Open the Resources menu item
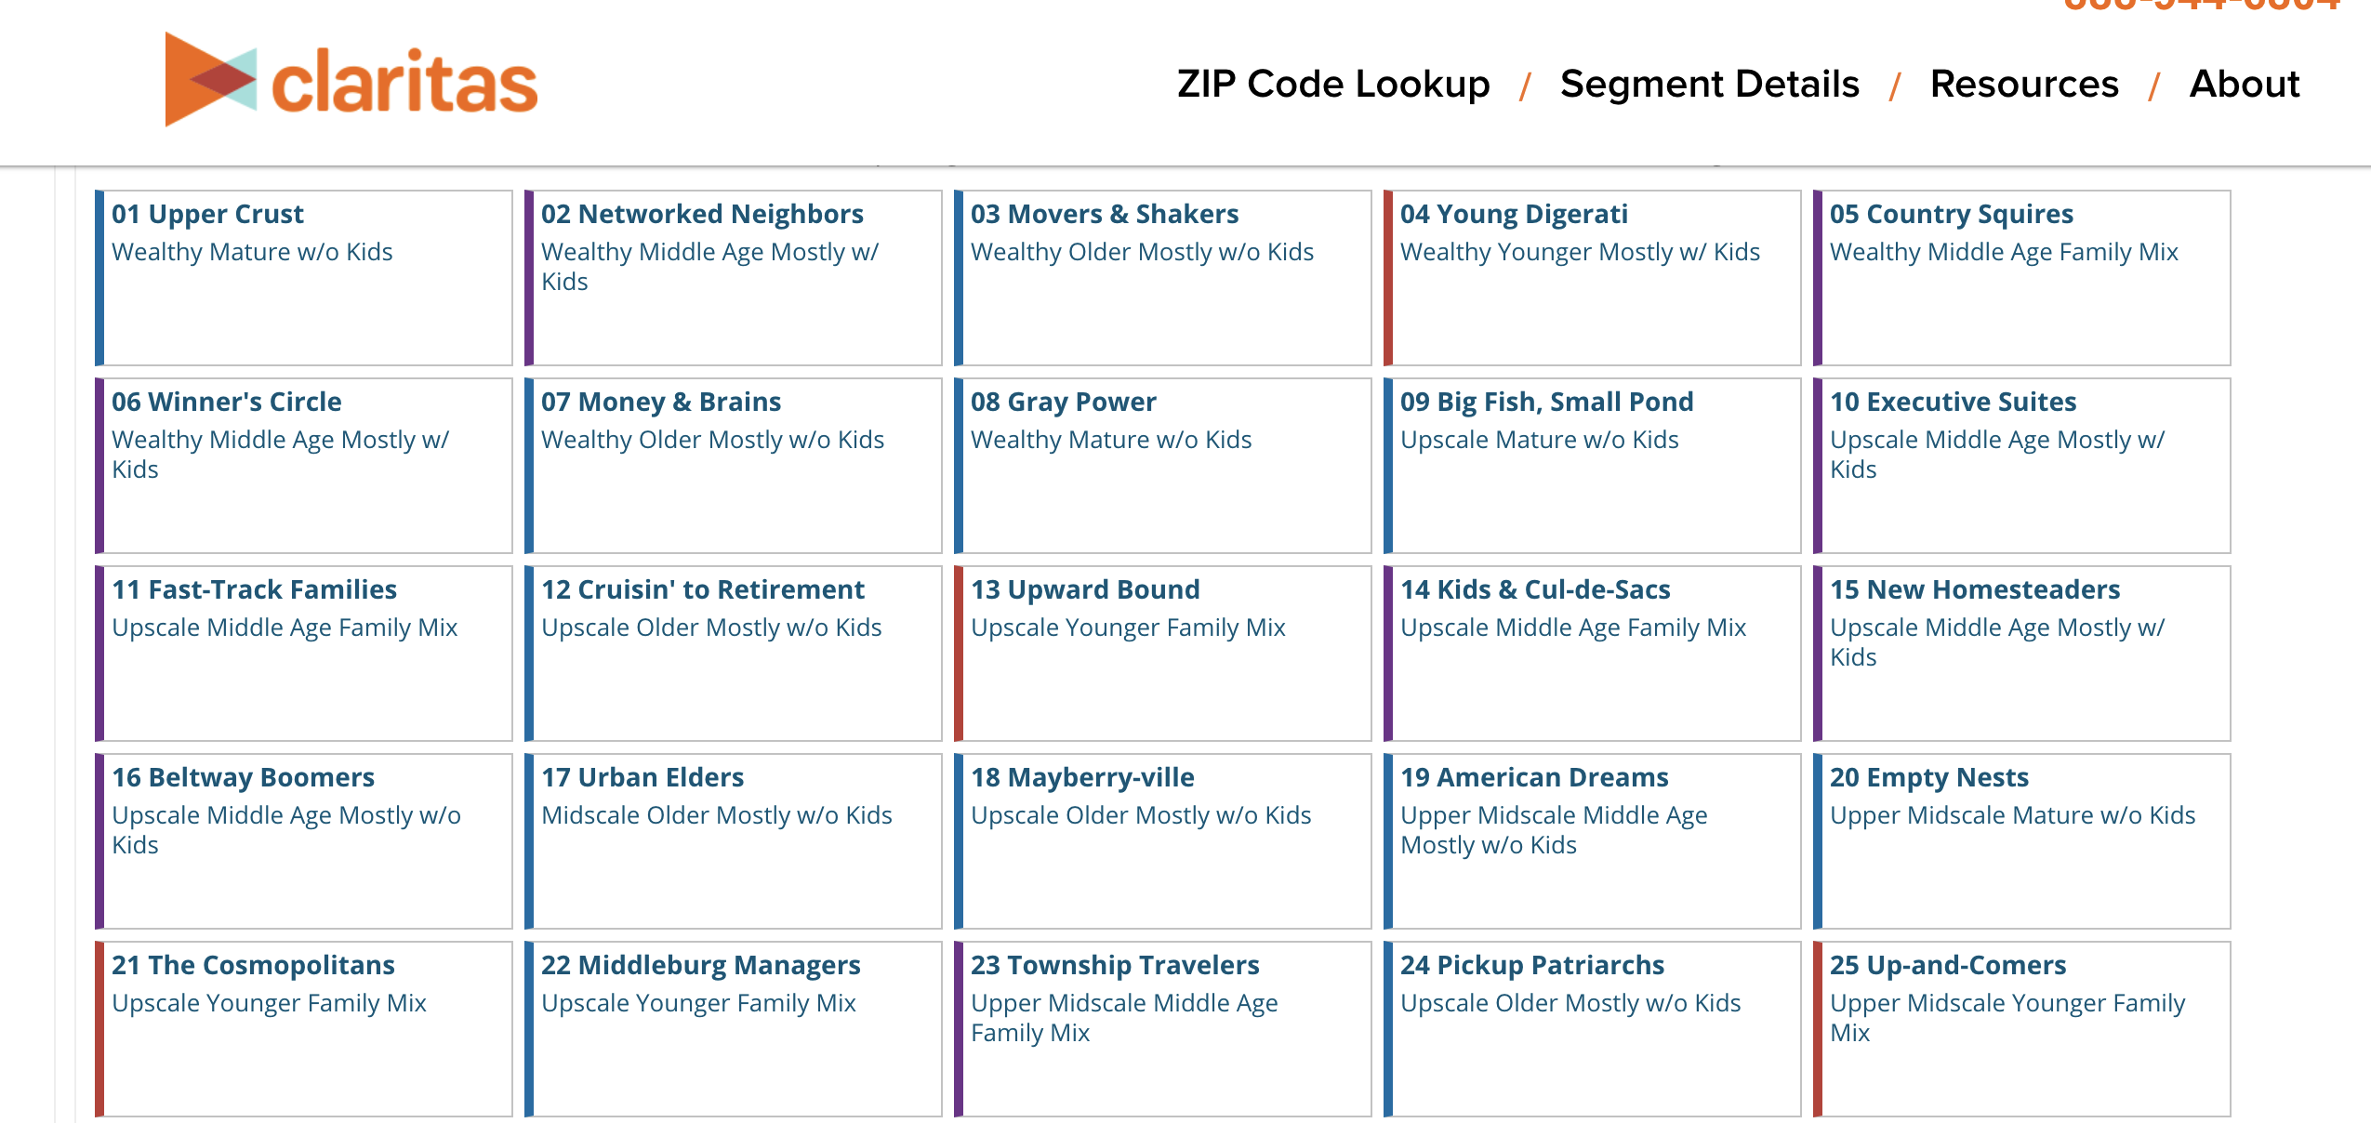 coord(2024,84)
